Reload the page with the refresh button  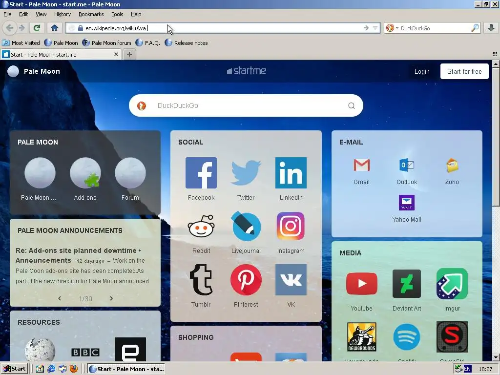click(x=37, y=28)
